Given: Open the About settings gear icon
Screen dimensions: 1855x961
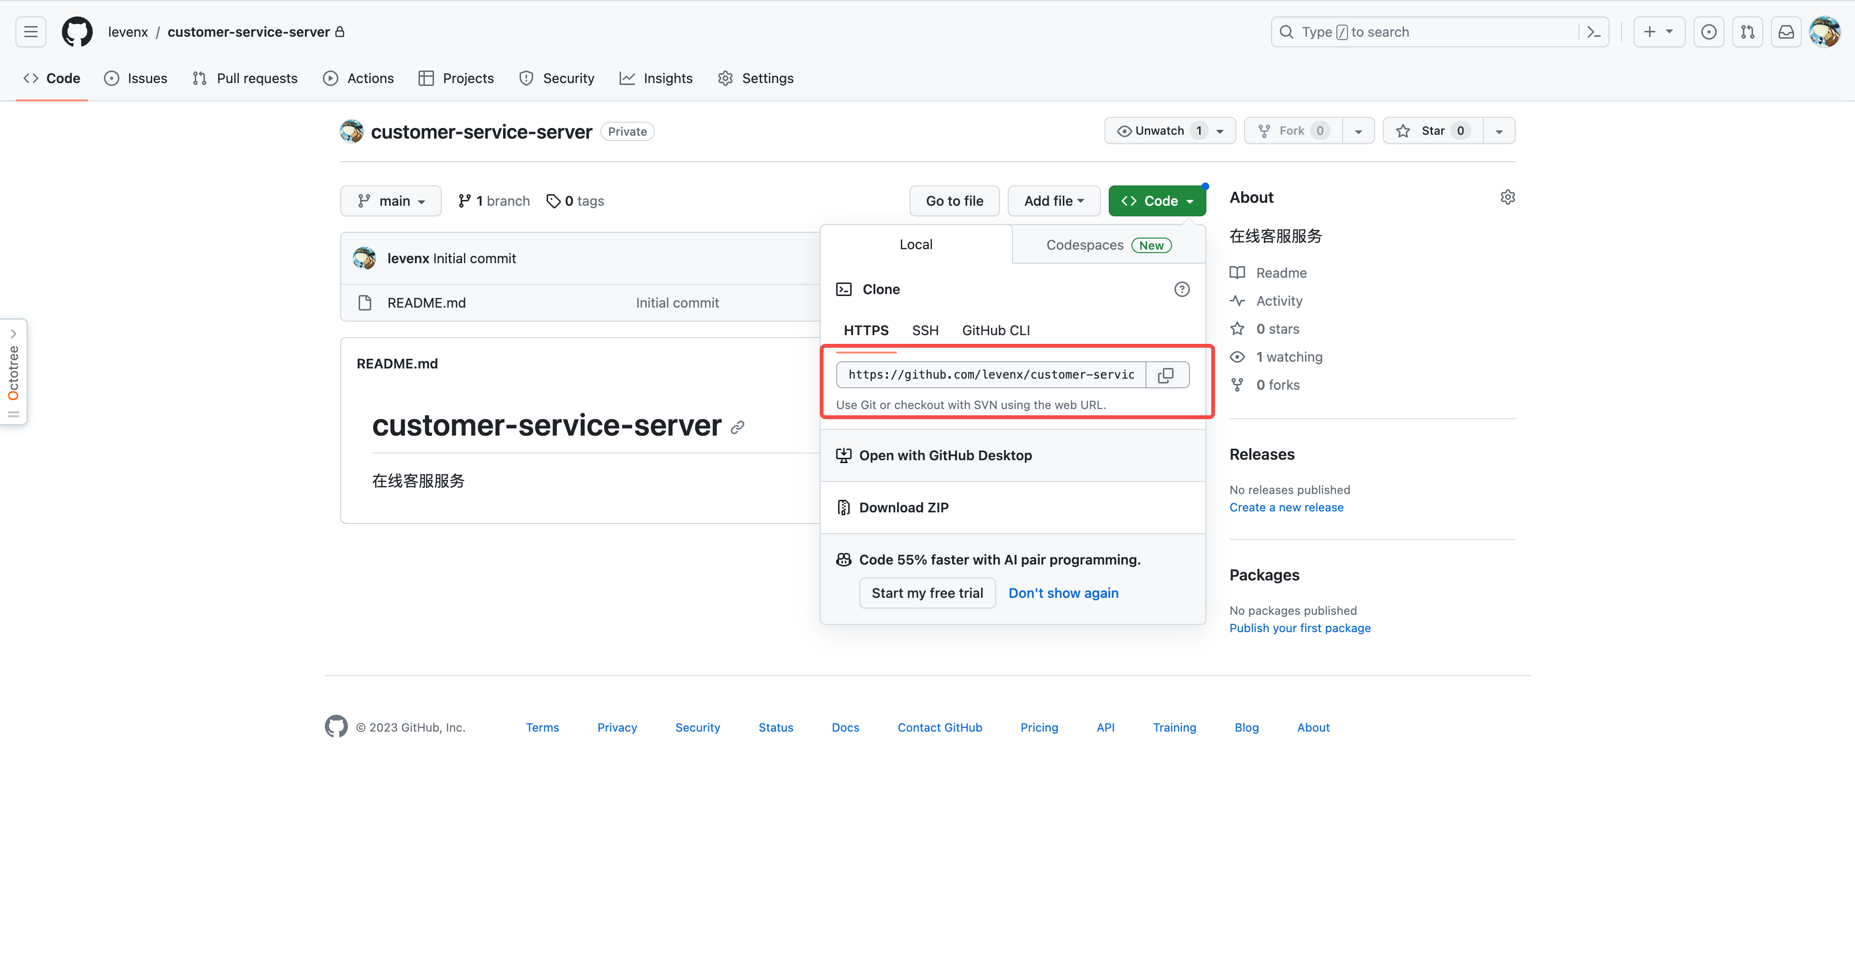Looking at the screenshot, I should pos(1507,197).
